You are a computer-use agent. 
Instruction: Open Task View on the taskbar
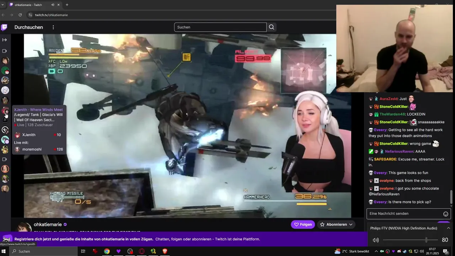tap(83, 251)
